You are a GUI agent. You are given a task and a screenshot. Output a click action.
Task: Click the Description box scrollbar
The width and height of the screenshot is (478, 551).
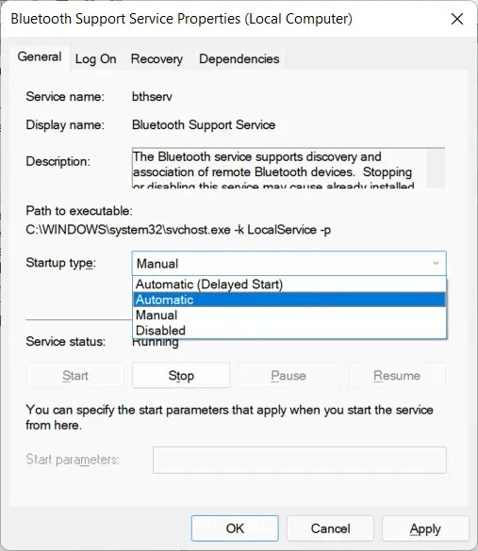click(x=436, y=169)
